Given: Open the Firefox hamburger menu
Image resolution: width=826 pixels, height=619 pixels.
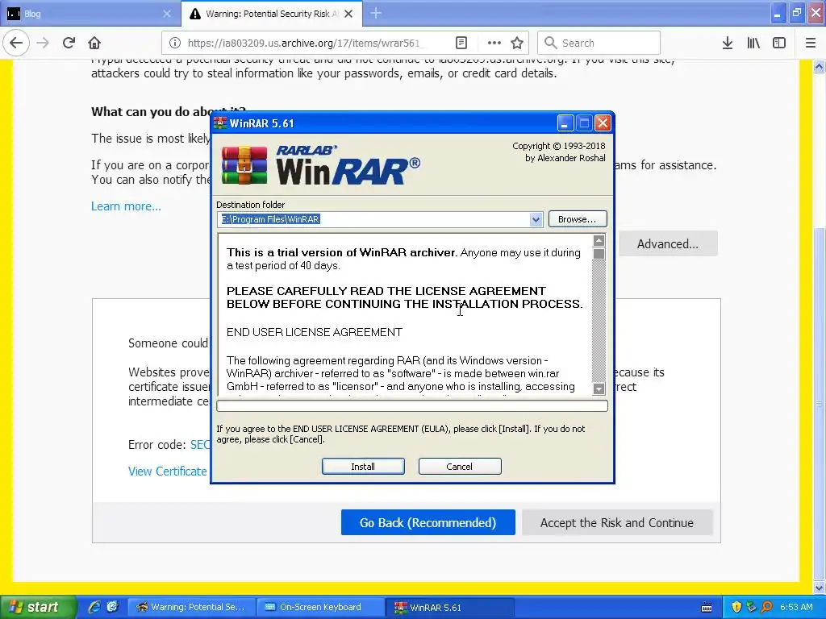Looking at the screenshot, I should [810, 44].
